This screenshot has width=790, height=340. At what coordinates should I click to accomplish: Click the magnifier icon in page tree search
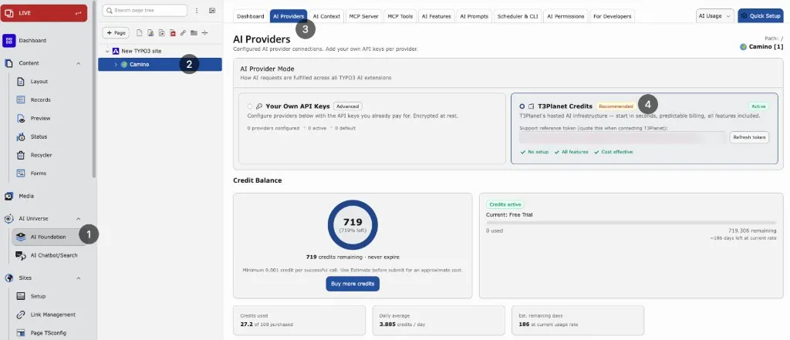click(110, 11)
